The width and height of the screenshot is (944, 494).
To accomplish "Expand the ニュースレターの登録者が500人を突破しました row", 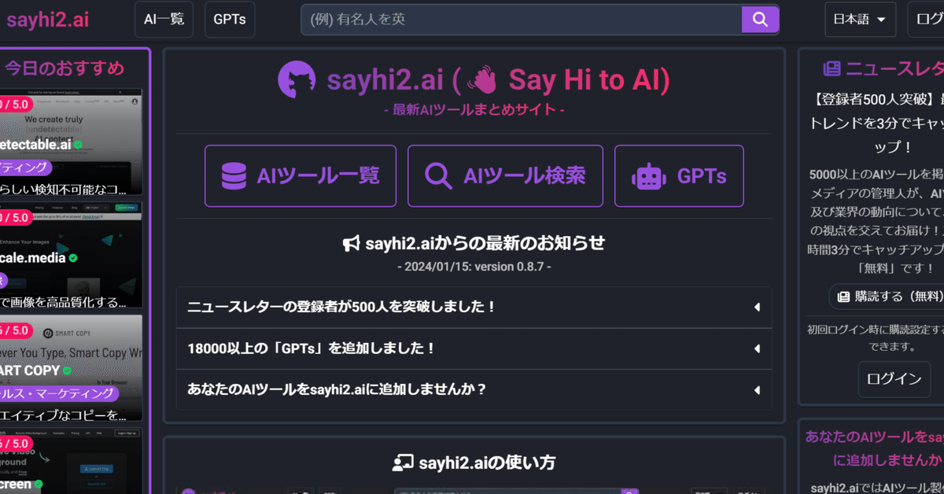I will click(x=474, y=308).
